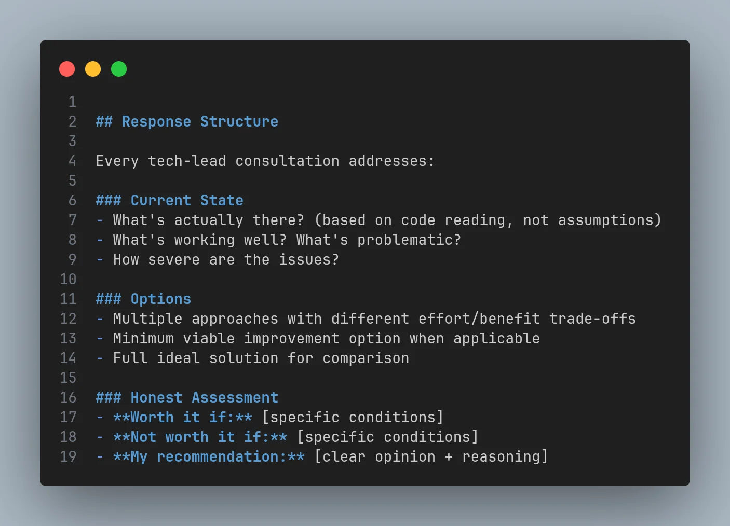Click the "Every tech-lead consultation addresses:" line
Viewport: 730px width, 526px height.
[x=265, y=161]
